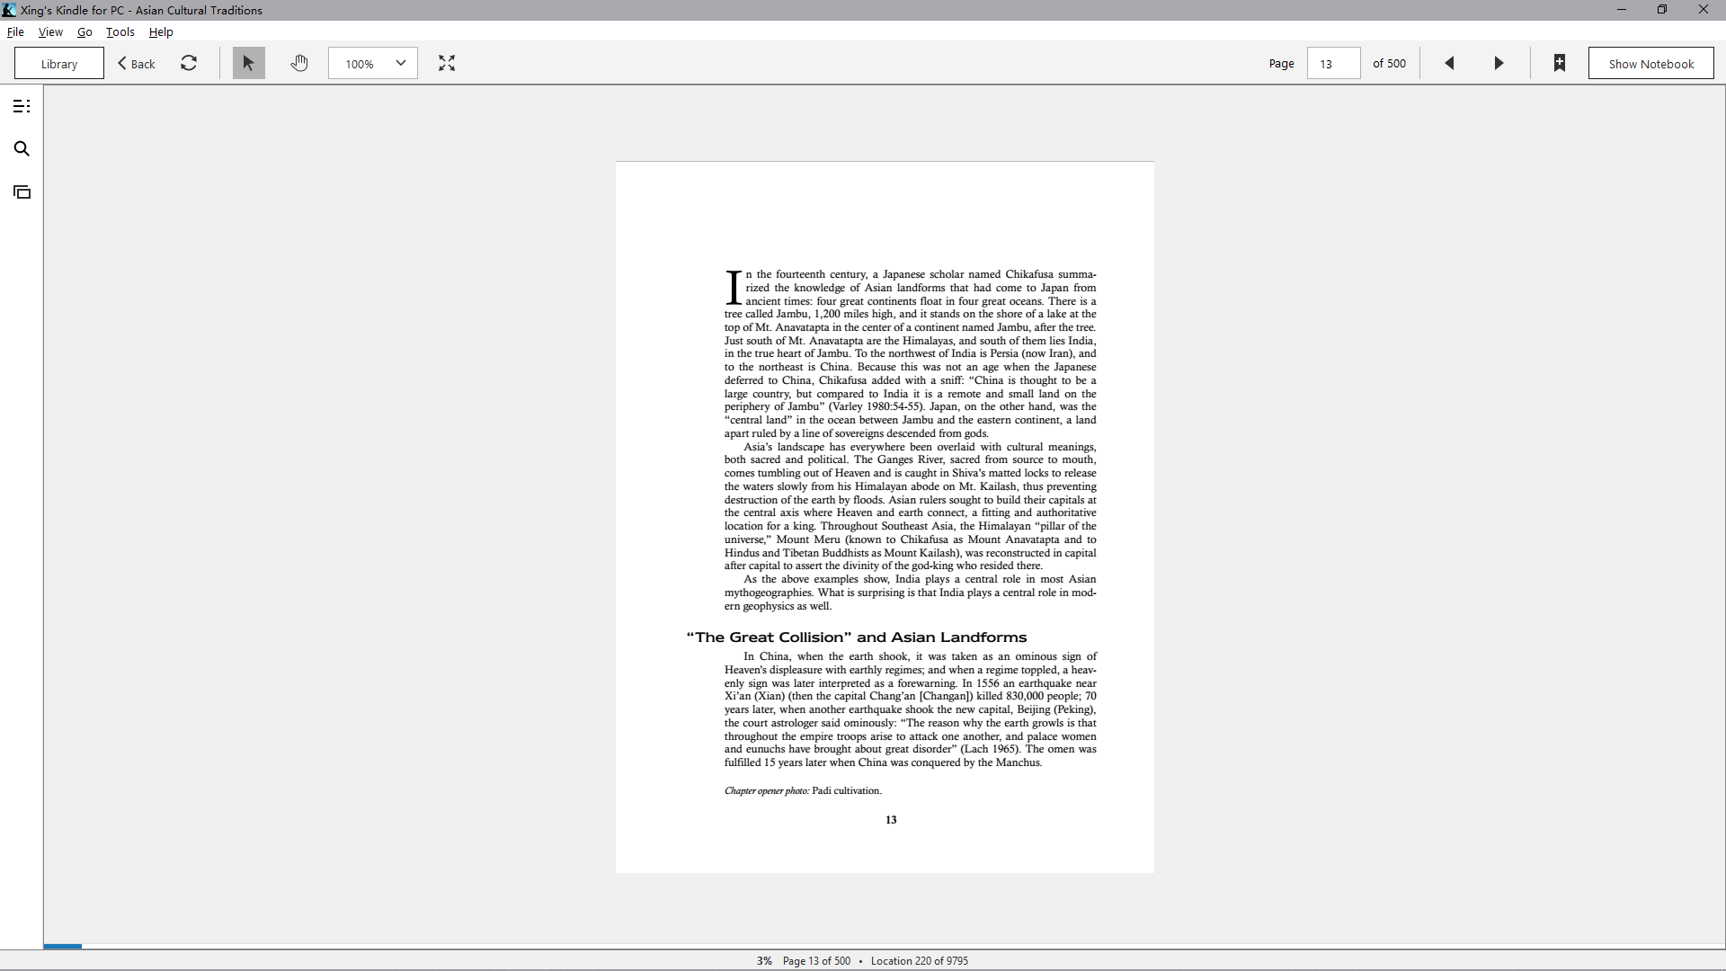Open the table of contents panel icon
The width and height of the screenshot is (1726, 971).
(22, 106)
